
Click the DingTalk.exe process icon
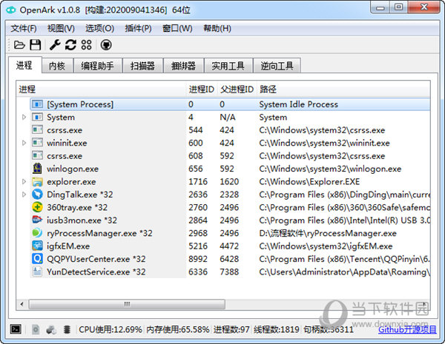(37, 195)
